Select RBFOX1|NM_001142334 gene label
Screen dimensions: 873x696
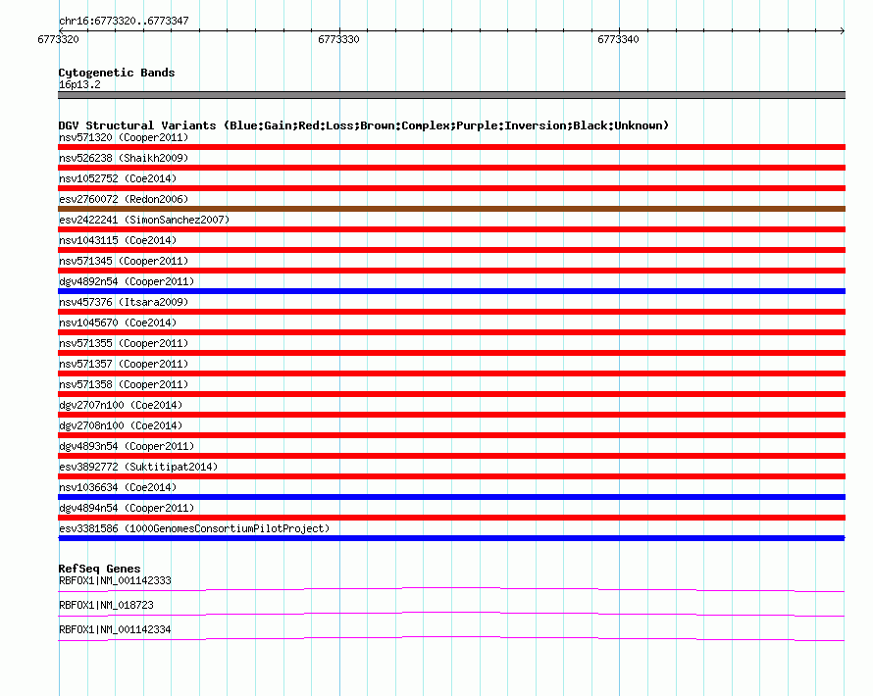point(115,629)
